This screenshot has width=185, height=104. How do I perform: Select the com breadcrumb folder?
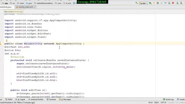click(x=58, y=3)
